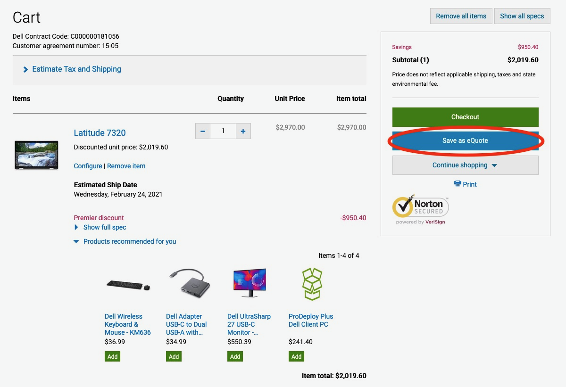Image resolution: width=566 pixels, height=387 pixels.
Task: Decrease quantity with minus button
Action: click(x=203, y=131)
